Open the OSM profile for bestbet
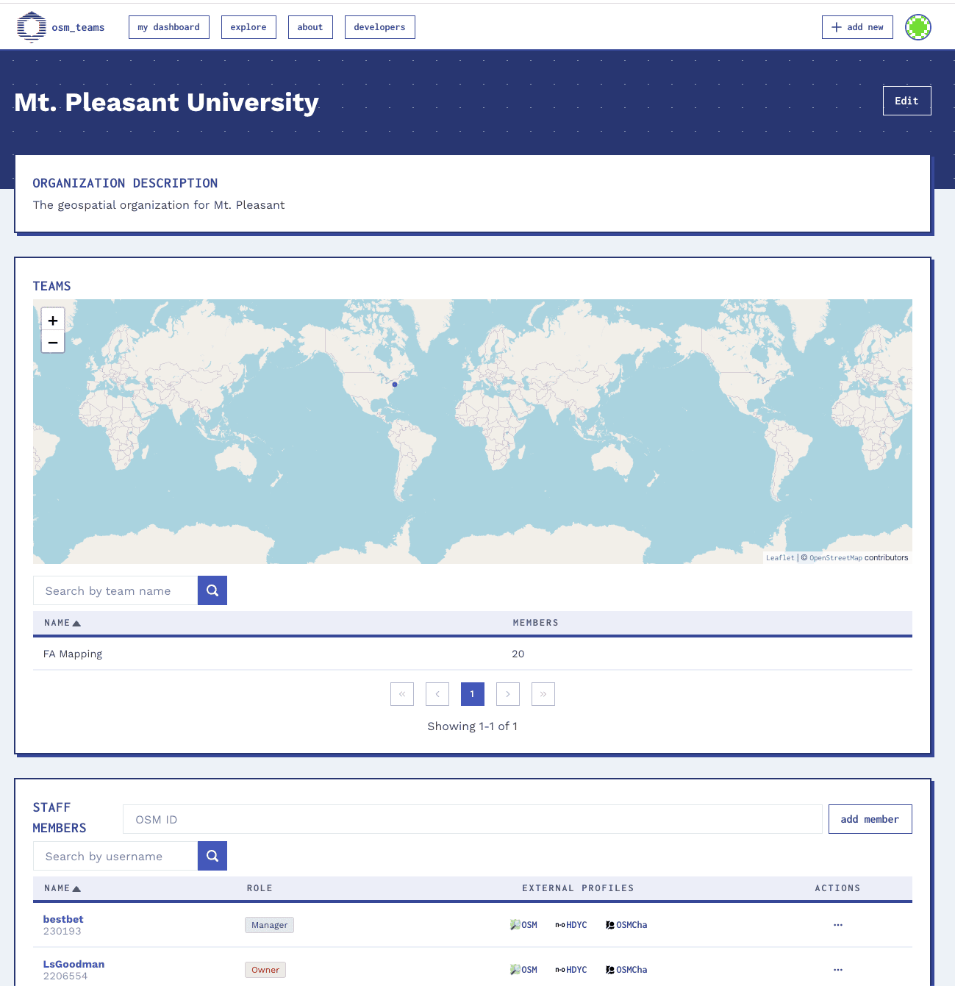 click(523, 924)
